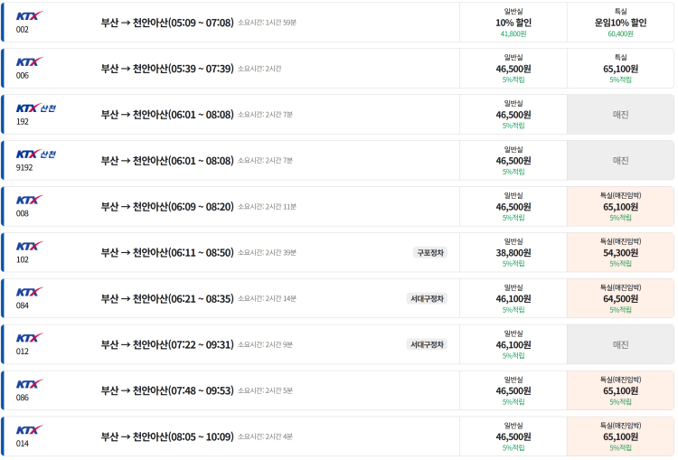This screenshot has width=678, height=460.
Task: Select 일반실 46,500원 for train 014
Action: tap(513, 437)
